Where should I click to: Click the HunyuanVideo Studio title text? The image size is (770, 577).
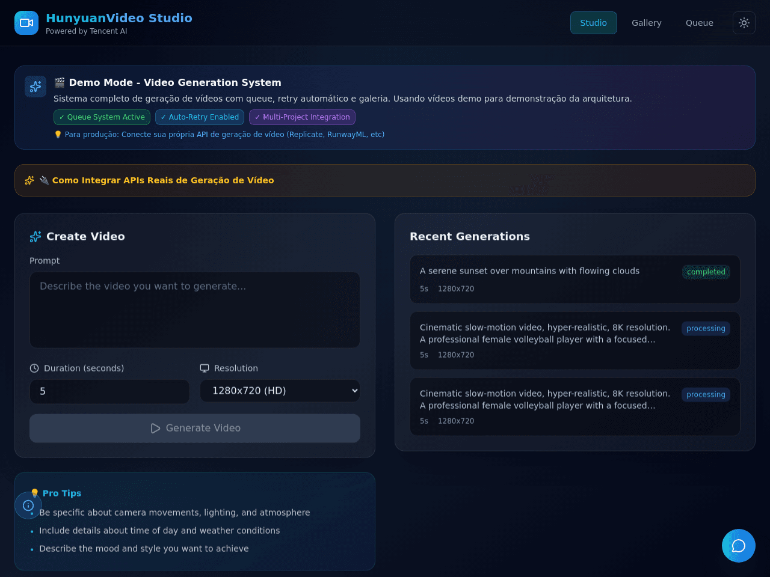click(119, 18)
